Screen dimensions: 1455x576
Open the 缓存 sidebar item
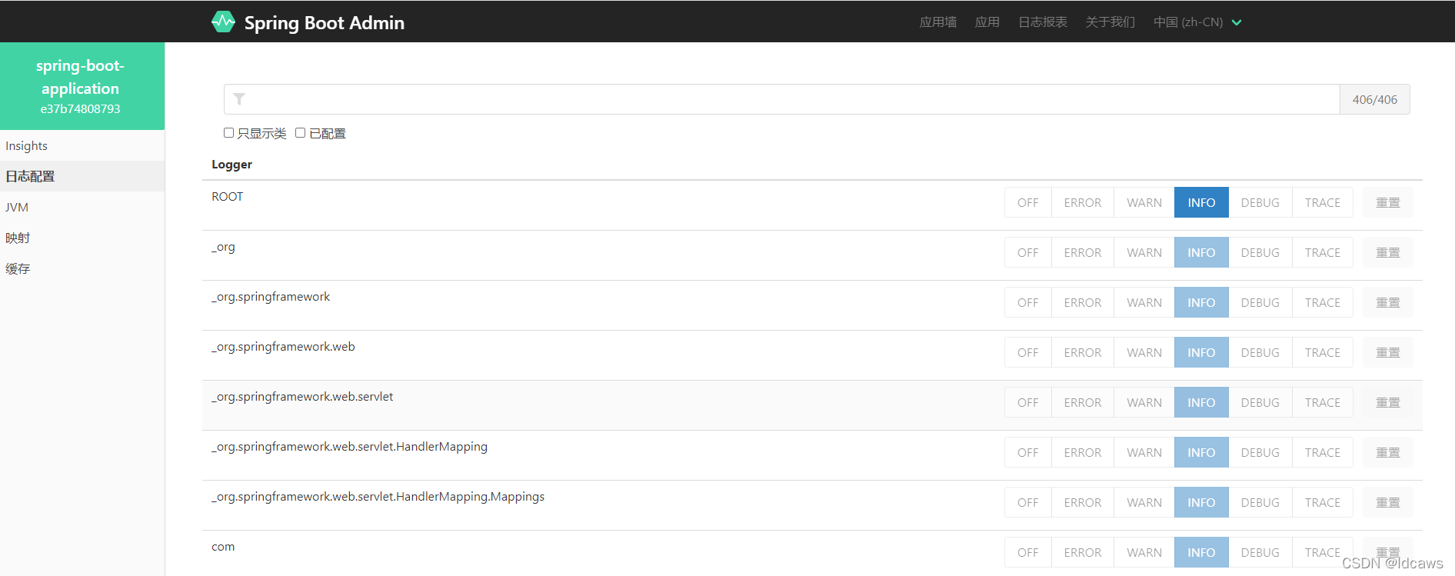(82, 268)
